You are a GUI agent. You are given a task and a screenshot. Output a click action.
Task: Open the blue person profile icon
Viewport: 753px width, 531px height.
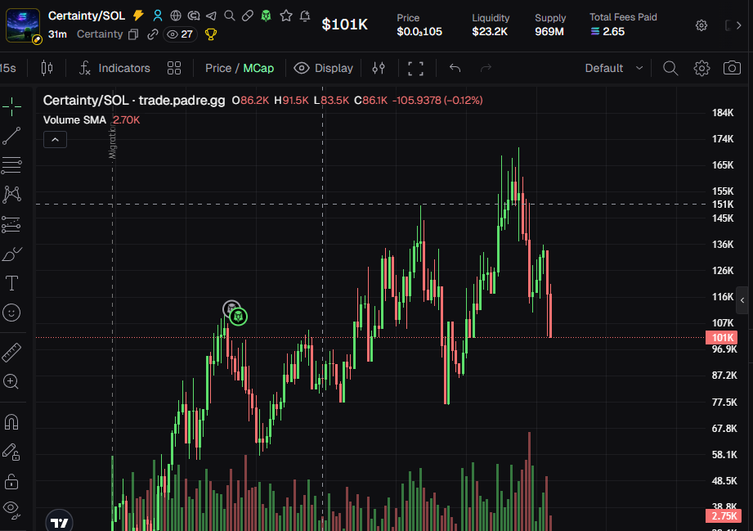click(158, 16)
